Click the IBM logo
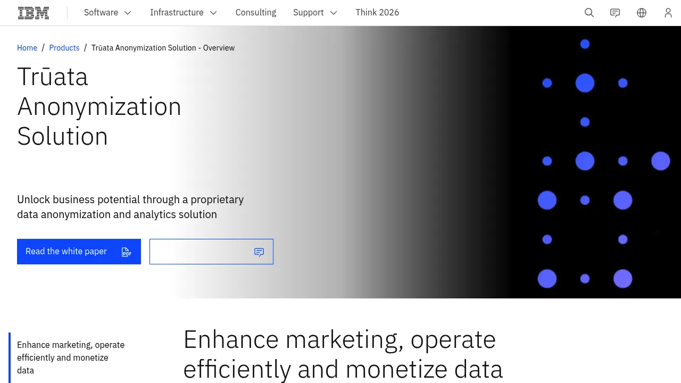The width and height of the screenshot is (681, 383). pyautogui.click(x=34, y=13)
